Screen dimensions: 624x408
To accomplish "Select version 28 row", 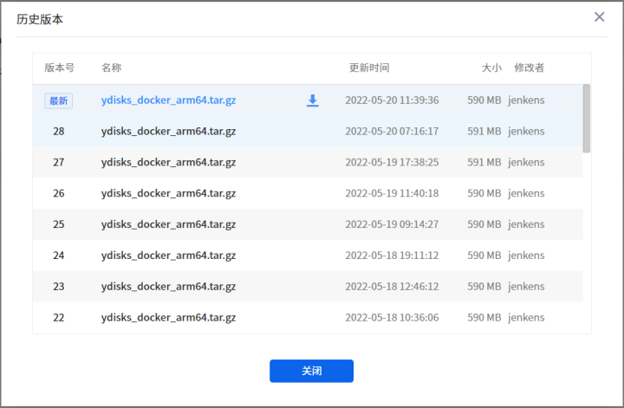I will (x=59, y=132).
